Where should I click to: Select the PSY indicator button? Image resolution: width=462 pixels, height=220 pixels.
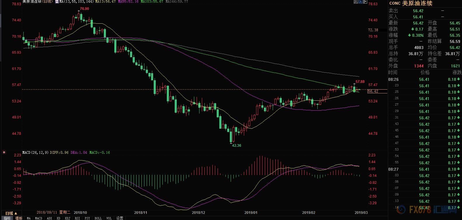coord(87,218)
